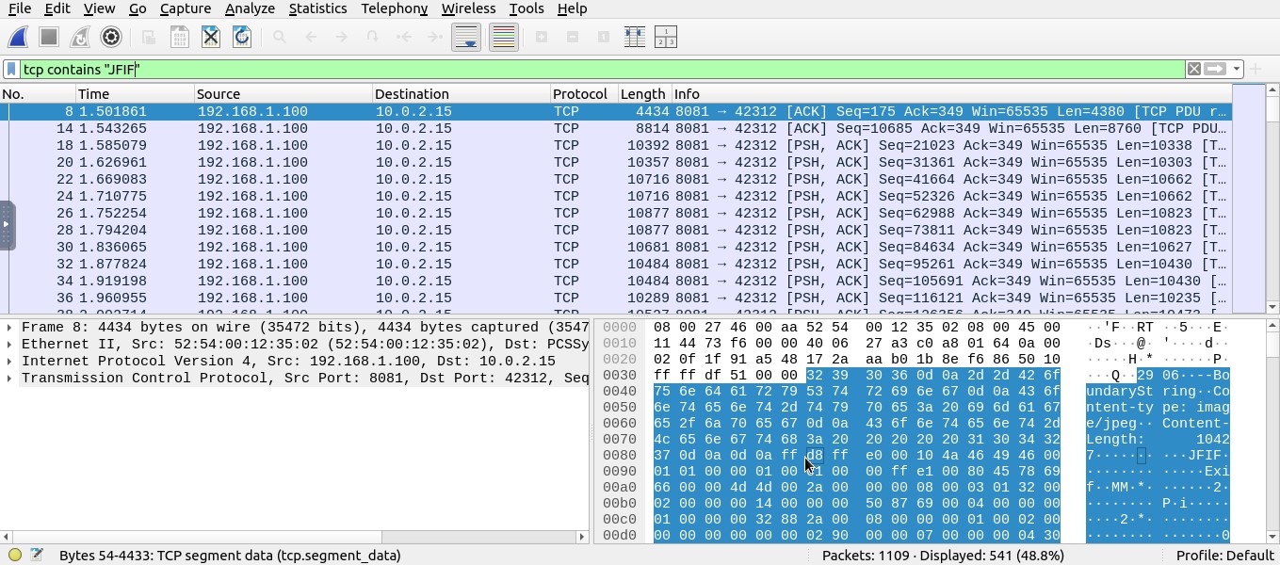Reload this capture file

pos(241,37)
